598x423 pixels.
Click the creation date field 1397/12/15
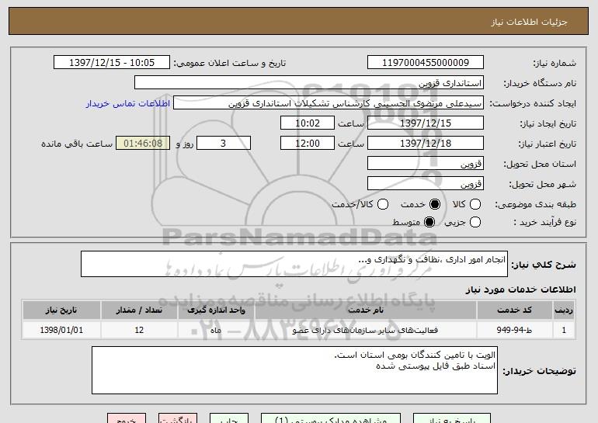(426, 123)
